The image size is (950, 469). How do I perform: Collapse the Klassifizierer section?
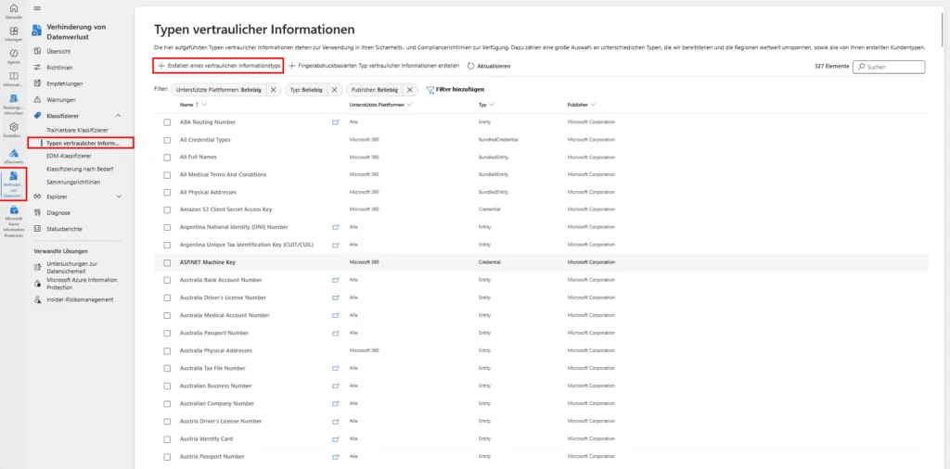coord(119,116)
